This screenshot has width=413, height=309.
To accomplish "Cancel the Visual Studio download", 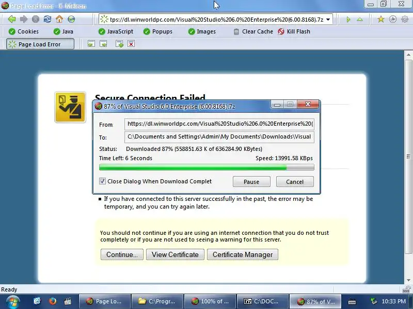I will pos(295,182).
